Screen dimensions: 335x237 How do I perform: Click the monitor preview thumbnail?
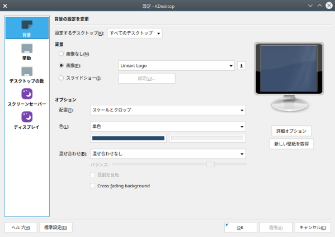pyautogui.click(x=289, y=77)
